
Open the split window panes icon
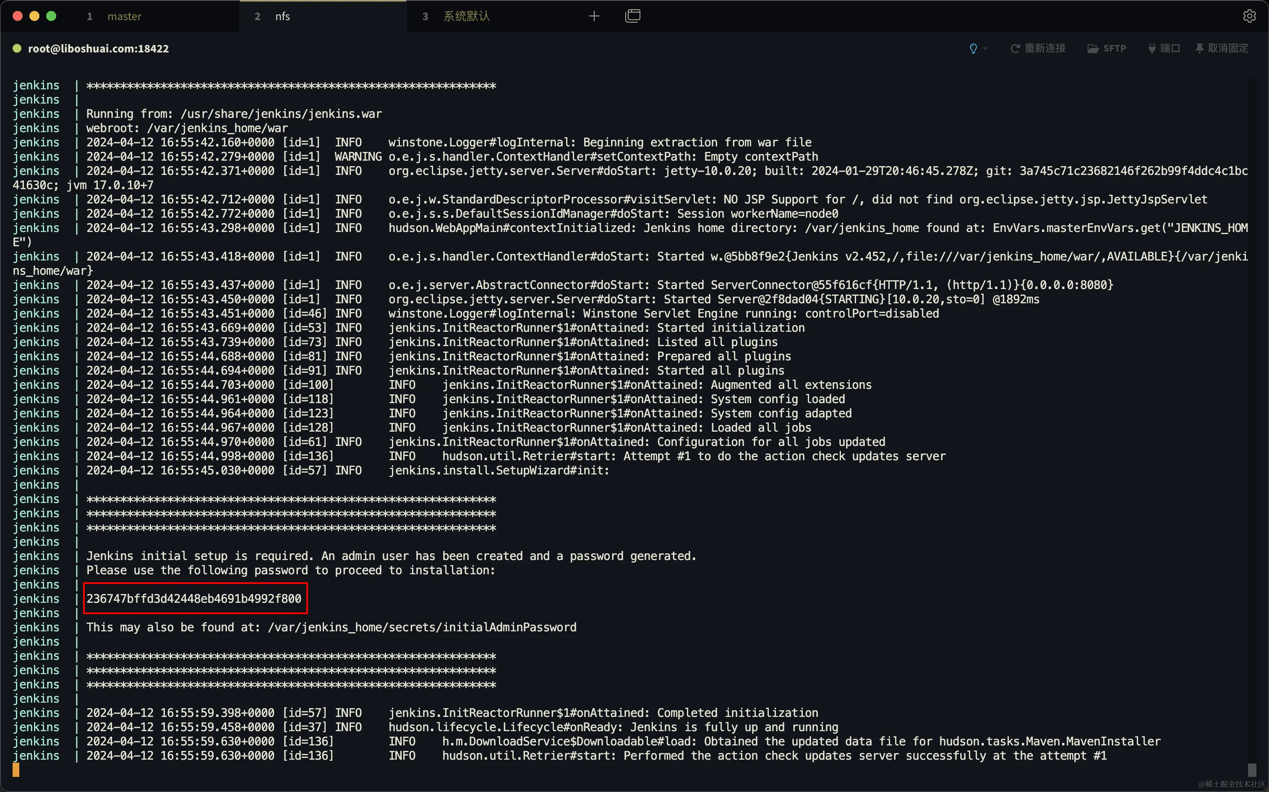coord(632,16)
